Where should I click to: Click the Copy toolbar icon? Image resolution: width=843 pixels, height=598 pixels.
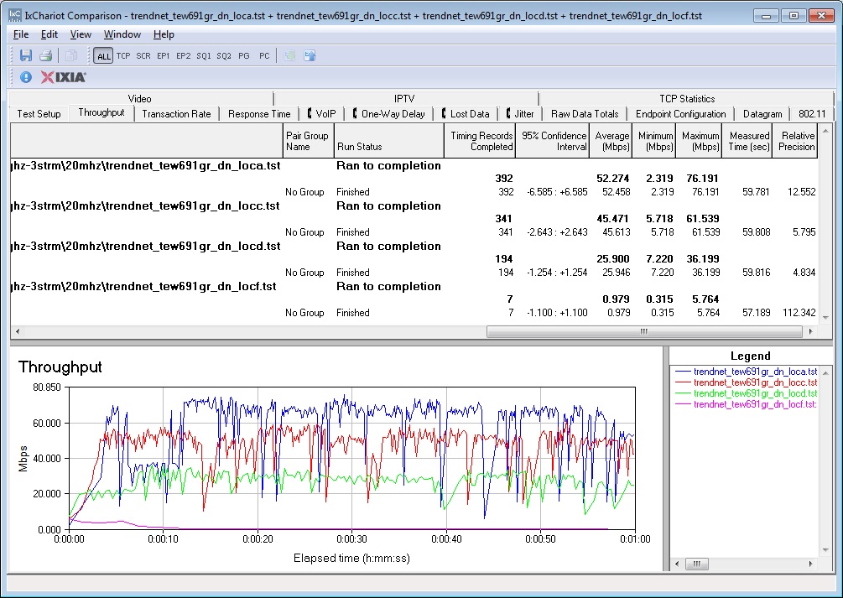click(x=70, y=55)
